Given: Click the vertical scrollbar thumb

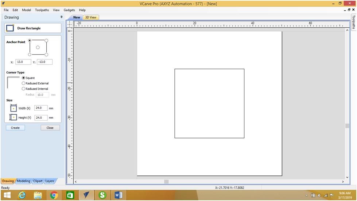Looking at the screenshot, I should pyautogui.click(x=347, y=126).
